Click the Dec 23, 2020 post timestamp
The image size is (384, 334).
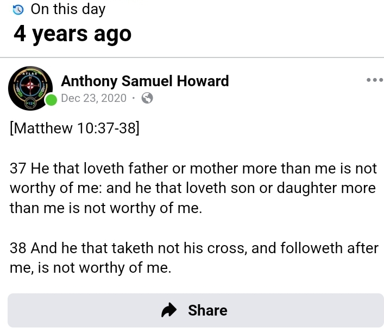click(x=94, y=98)
